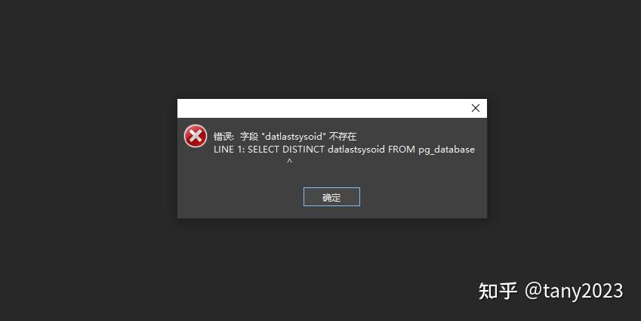
Task: Click the caret ^ marker under the SQL
Action: click(x=289, y=162)
